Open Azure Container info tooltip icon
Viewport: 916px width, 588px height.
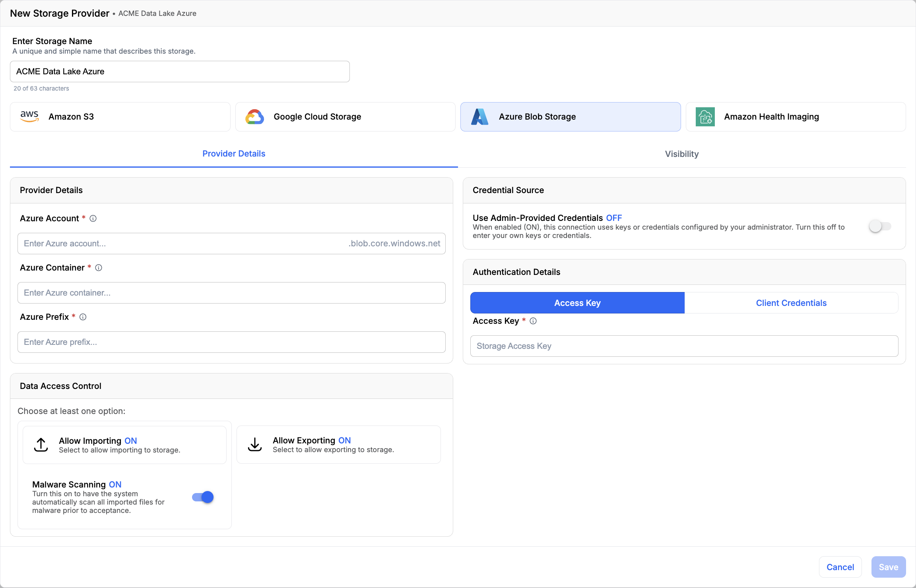tap(99, 268)
